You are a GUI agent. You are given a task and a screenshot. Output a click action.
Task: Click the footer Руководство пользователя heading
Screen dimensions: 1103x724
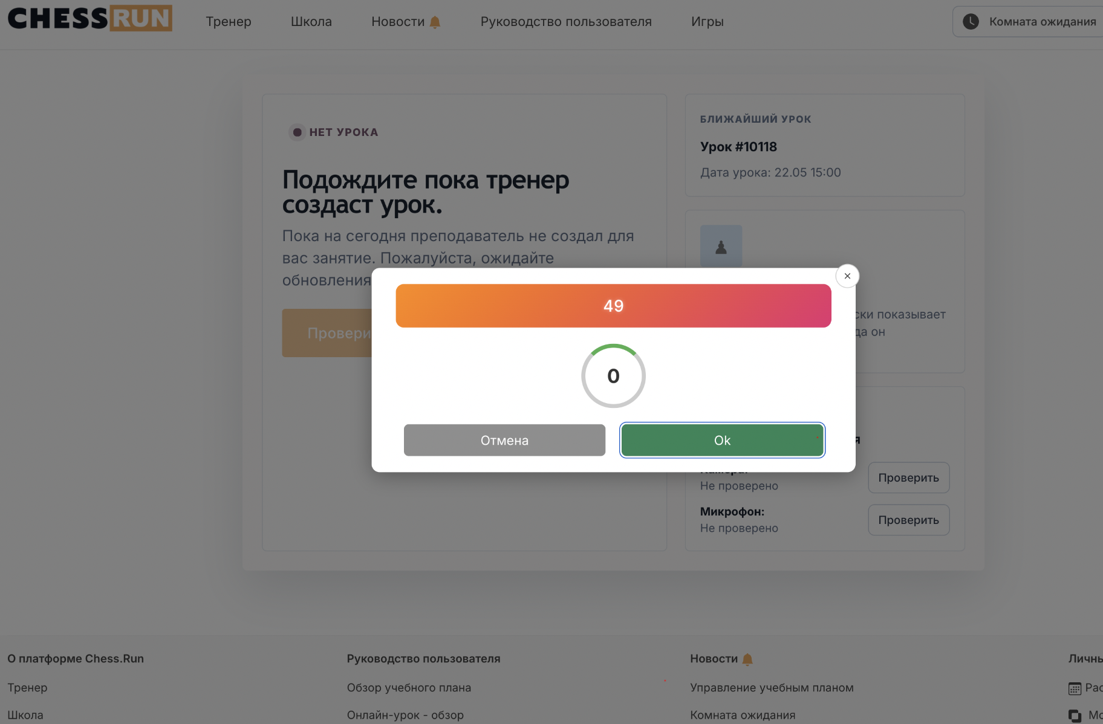423,659
